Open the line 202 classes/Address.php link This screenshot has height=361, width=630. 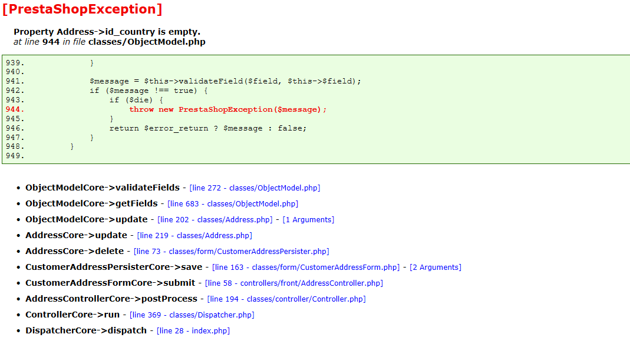point(215,219)
